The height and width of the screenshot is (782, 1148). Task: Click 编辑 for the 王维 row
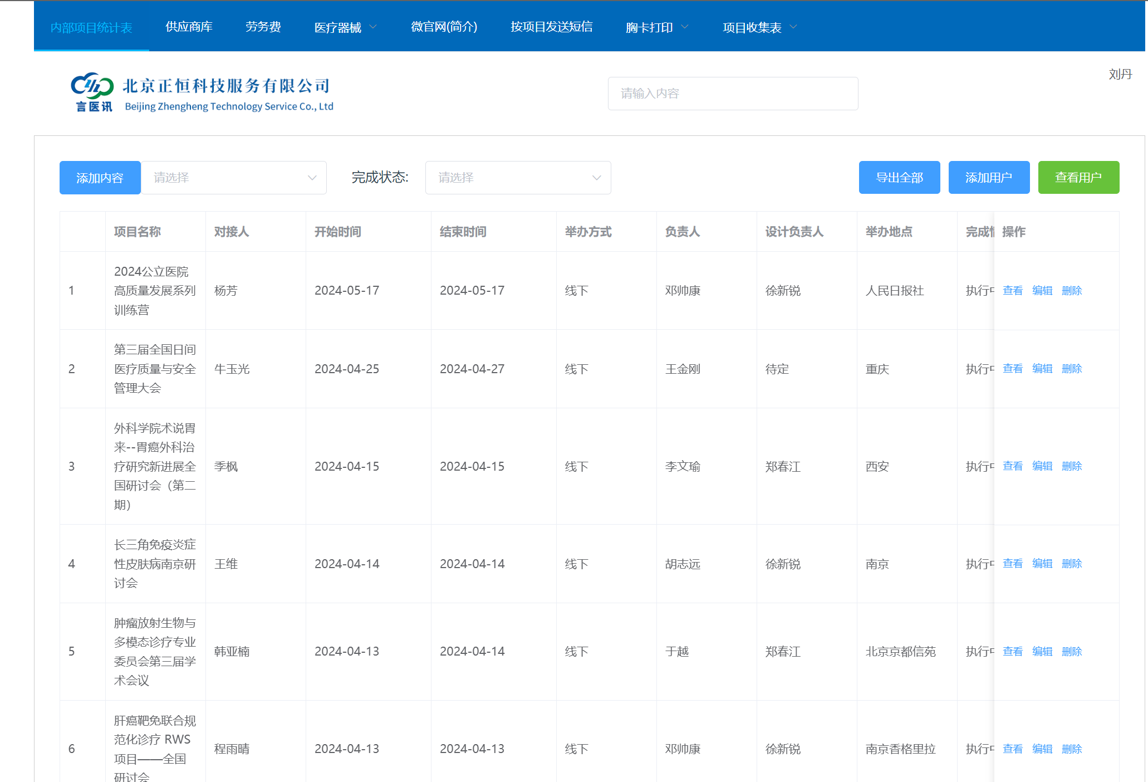(1042, 564)
